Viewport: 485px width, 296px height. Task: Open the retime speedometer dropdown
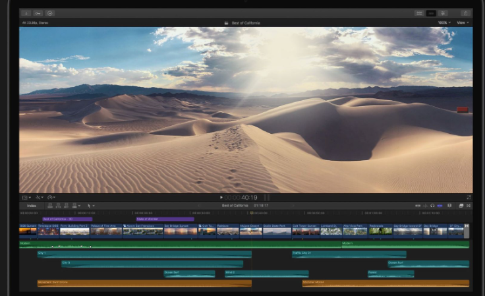point(51,197)
